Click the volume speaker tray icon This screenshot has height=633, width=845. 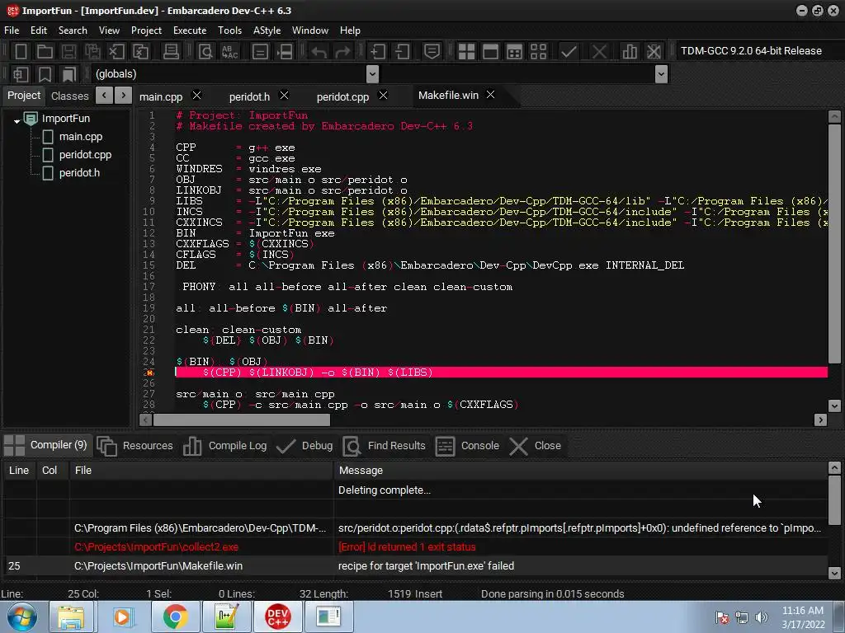coord(761,617)
